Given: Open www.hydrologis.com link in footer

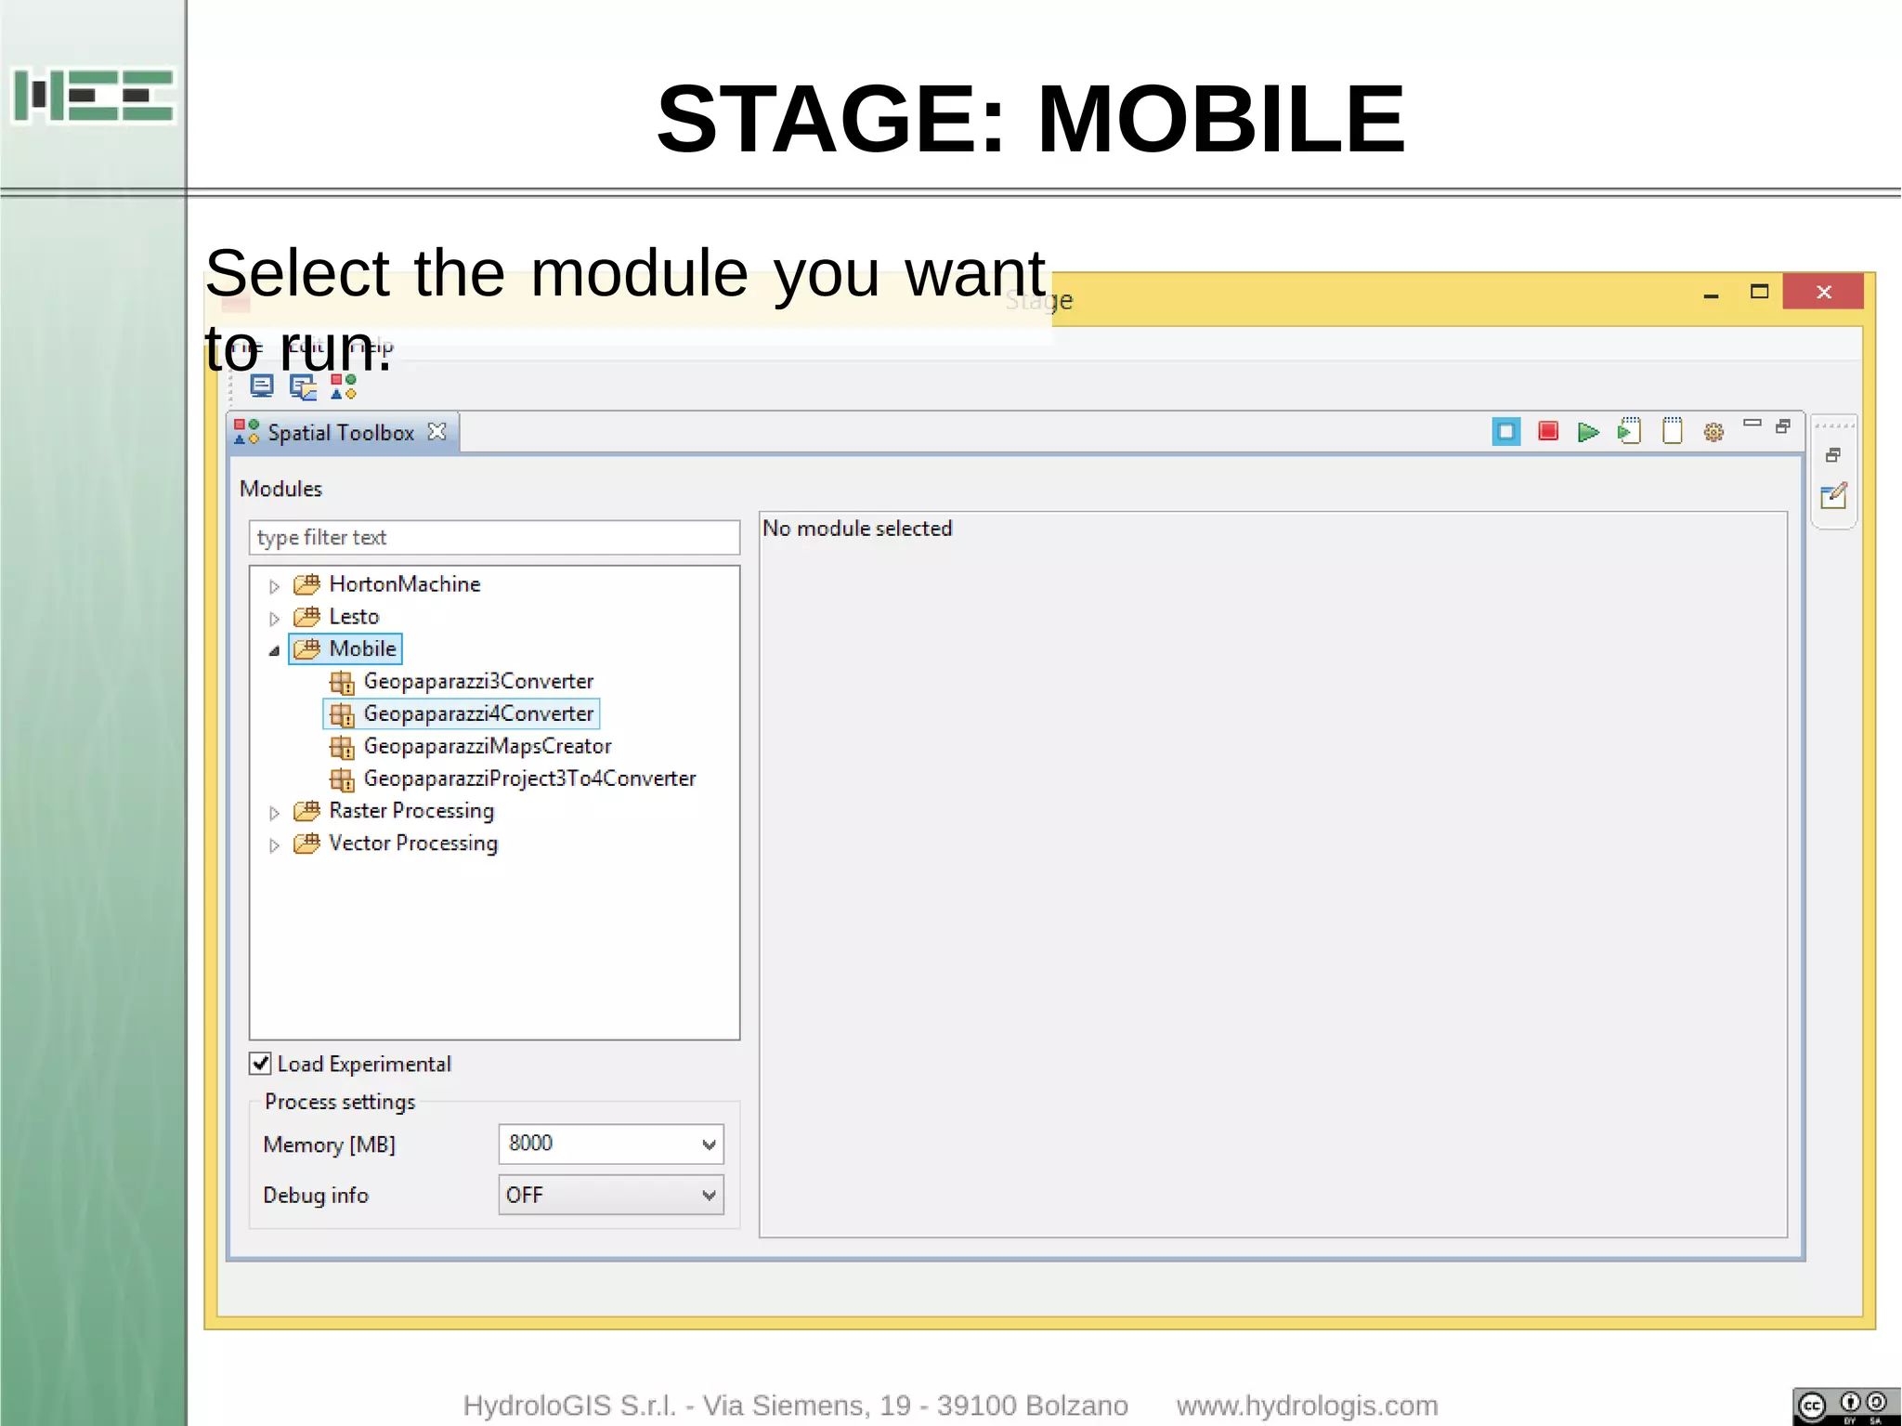Looking at the screenshot, I should tap(1307, 1406).
